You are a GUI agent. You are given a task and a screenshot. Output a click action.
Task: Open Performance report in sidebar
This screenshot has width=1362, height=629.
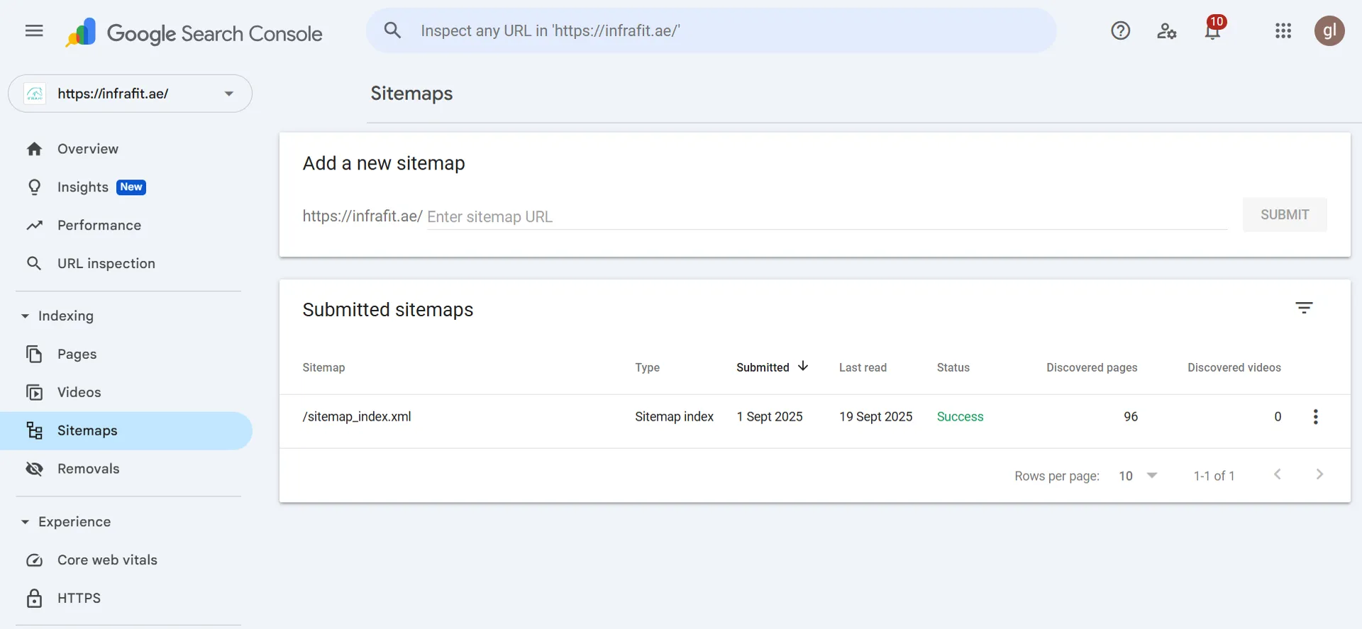(99, 226)
